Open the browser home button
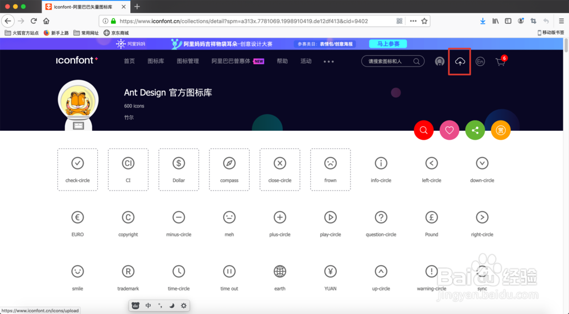Image resolution: width=569 pixels, height=314 pixels. [46, 21]
